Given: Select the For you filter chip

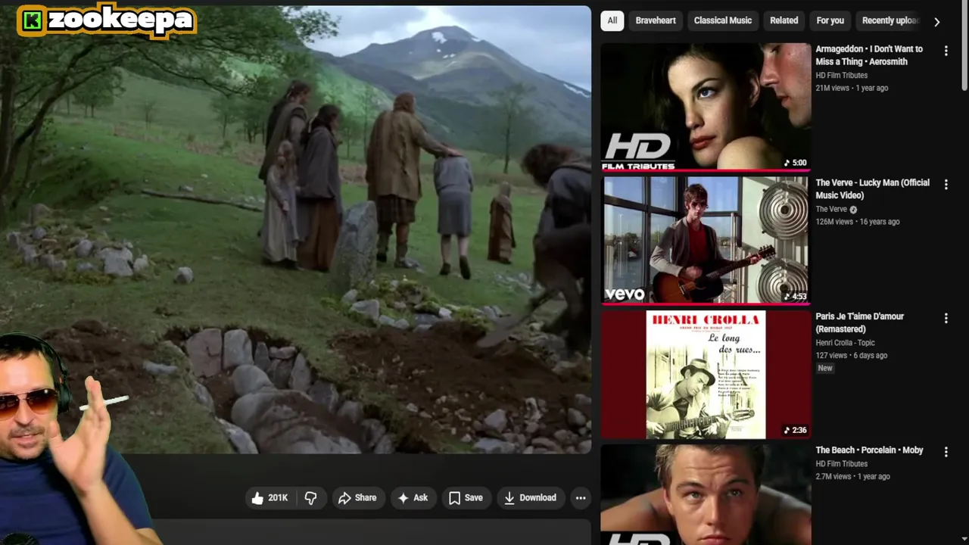Looking at the screenshot, I should point(830,20).
